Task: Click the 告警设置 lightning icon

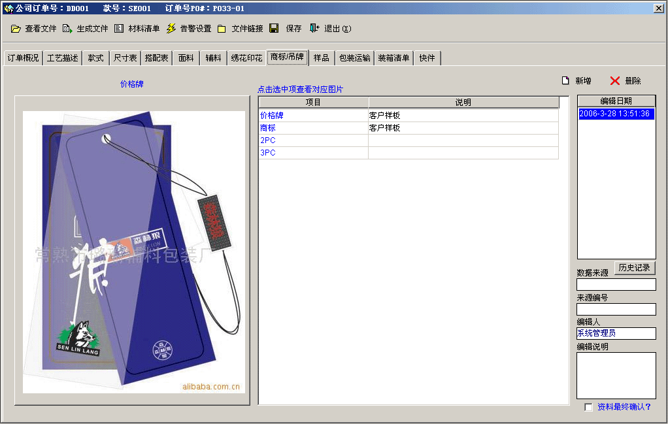Action: coord(171,29)
